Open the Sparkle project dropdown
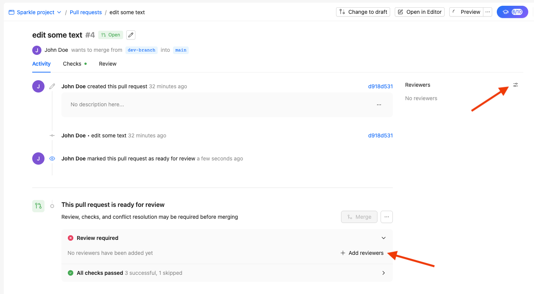 coord(35,12)
